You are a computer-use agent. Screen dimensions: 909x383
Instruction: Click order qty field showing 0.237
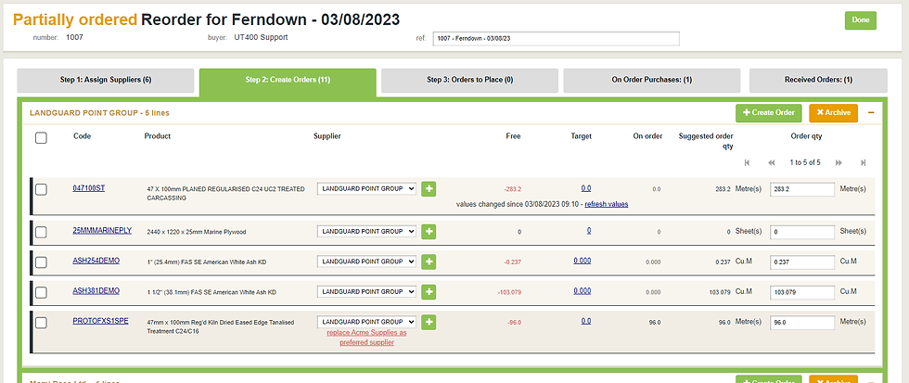coord(802,262)
